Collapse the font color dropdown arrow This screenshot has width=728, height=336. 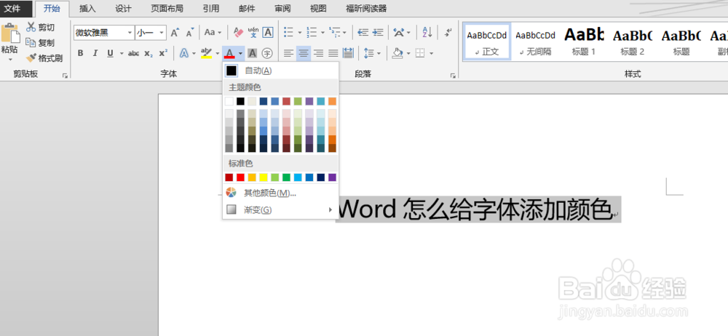point(240,53)
